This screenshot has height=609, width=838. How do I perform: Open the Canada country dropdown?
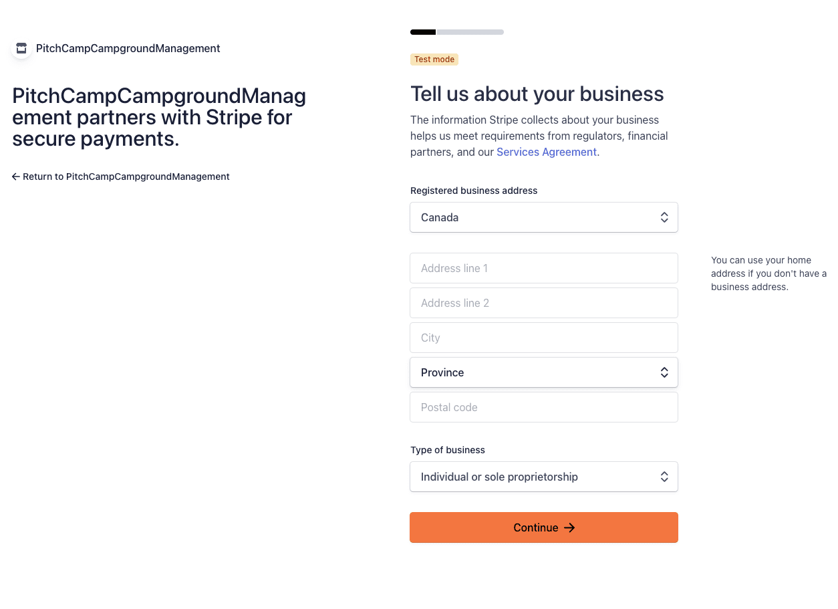pos(544,217)
